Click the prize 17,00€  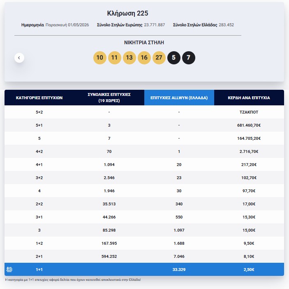(x=249, y=204)
